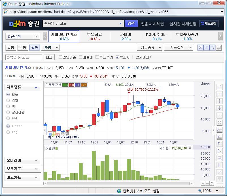Viewport: 227px width, 196px height.
Task: Open the 최근검색 dropdown
Action: (x=23, y=36)
